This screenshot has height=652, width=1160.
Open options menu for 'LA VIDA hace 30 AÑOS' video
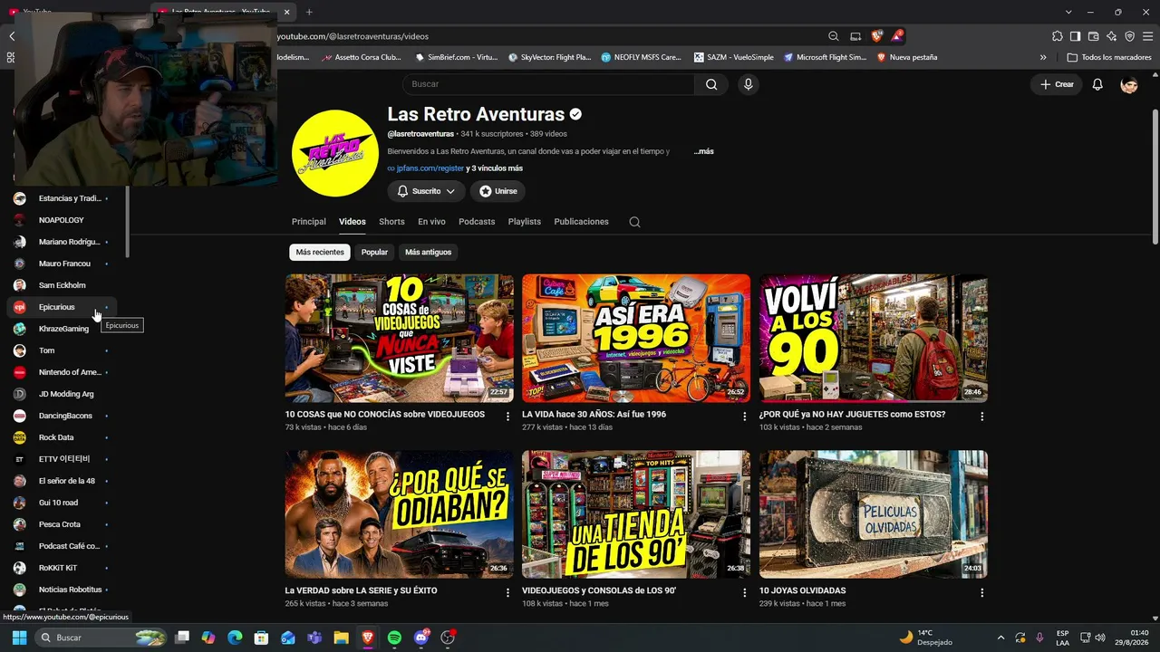coord(745,417)
